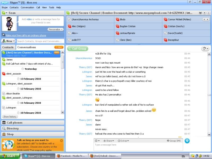Image resolution: width=212 pixels, height=159 pixels.
Task: Expand the Call phones panel
Action: (x=32, y=123)
